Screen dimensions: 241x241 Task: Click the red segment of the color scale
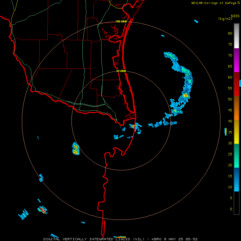point(236,84)
